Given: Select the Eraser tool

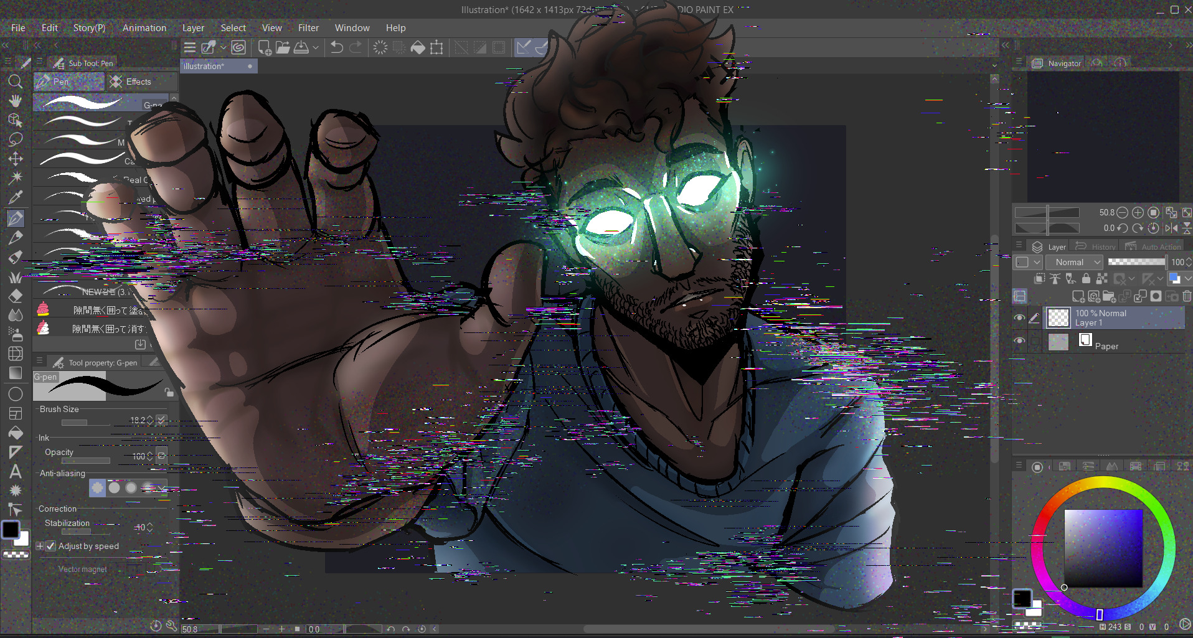Looking at the screenshot, I should click(x=15, y=296).
